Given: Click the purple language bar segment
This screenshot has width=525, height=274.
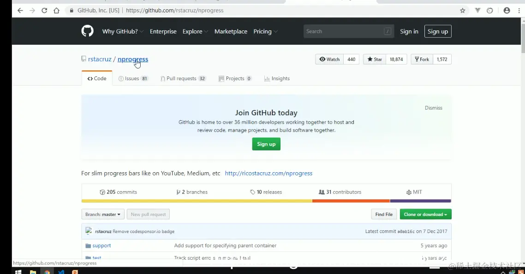Looking at the screenshot, I should (421, 201).
